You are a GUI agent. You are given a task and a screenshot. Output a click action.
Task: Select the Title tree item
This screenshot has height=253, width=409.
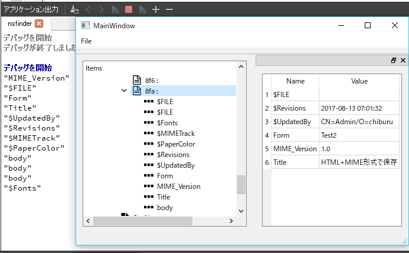(x=163, y=197)
